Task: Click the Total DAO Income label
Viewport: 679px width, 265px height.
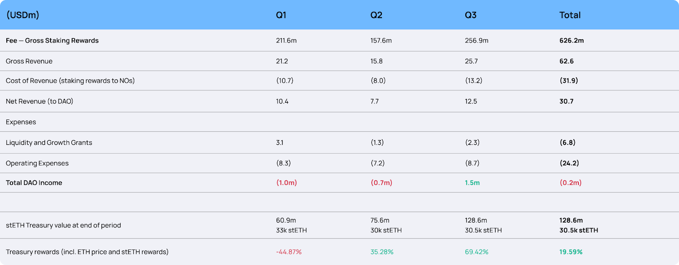Action: point(34,183)
